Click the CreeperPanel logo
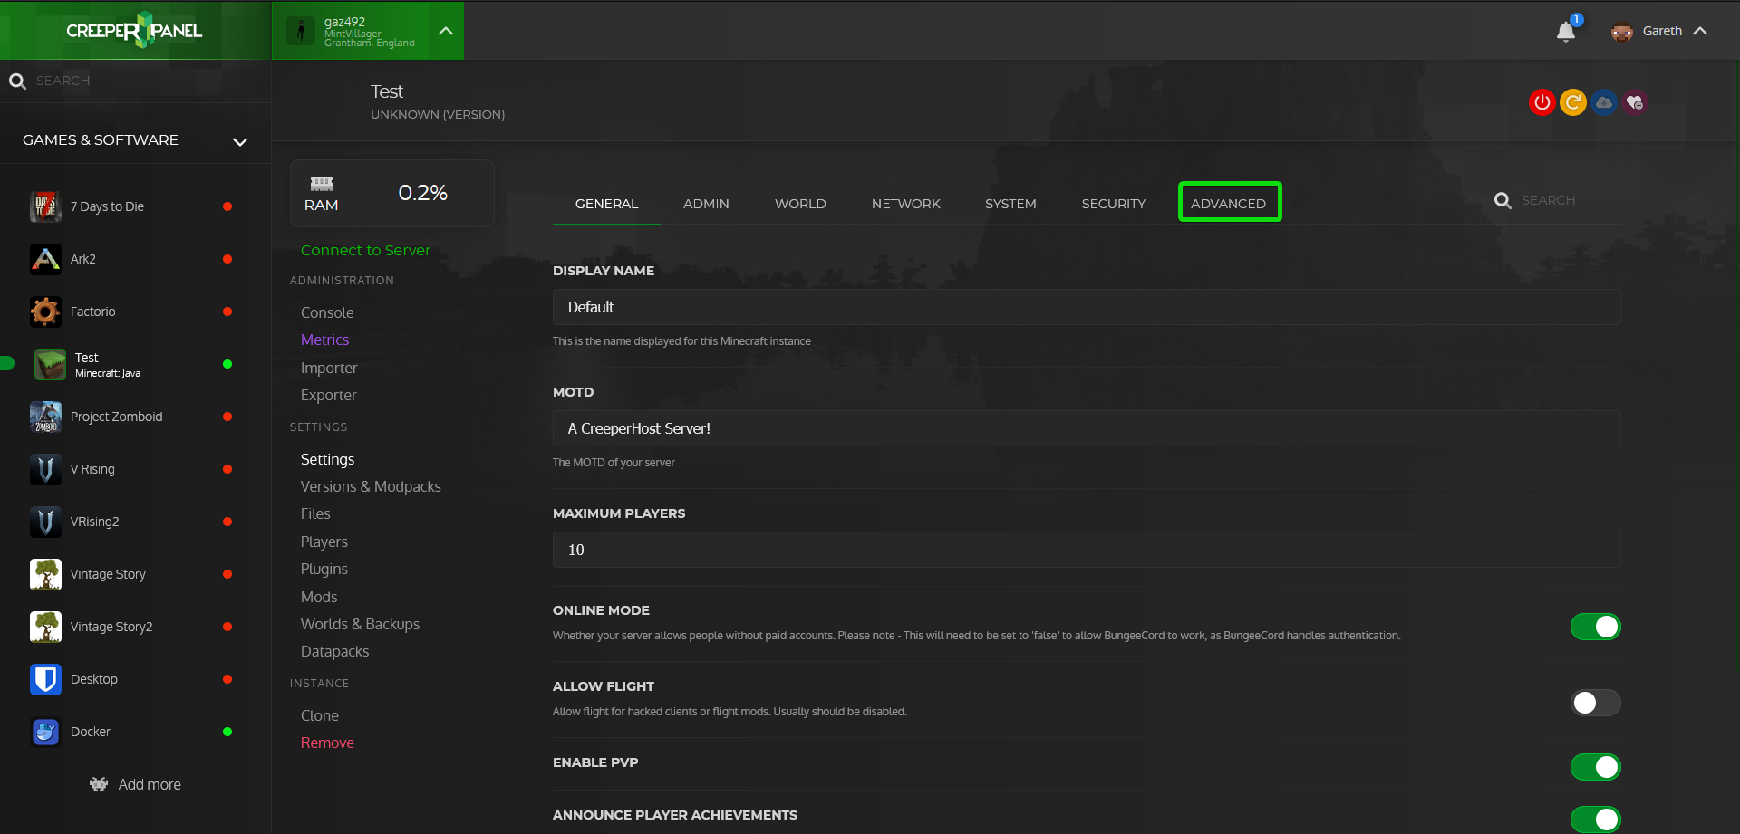 click(x=134, y=30)
